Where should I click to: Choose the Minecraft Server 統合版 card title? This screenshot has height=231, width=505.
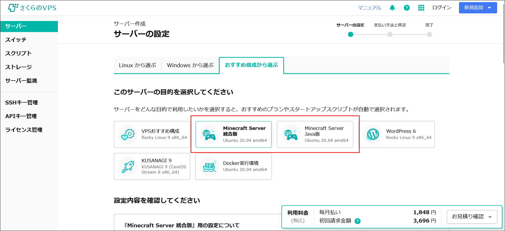pyautogui.click(x=244, y=131)
